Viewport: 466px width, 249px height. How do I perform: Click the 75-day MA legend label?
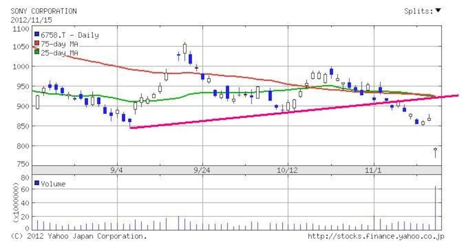click(59, 43)
